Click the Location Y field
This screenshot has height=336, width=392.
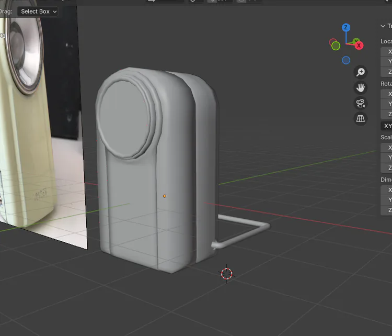click(386, 62)
